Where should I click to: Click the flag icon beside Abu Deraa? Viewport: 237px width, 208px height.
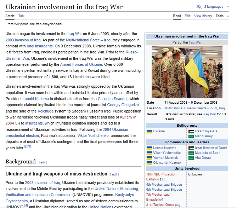(x=191, y=158)
